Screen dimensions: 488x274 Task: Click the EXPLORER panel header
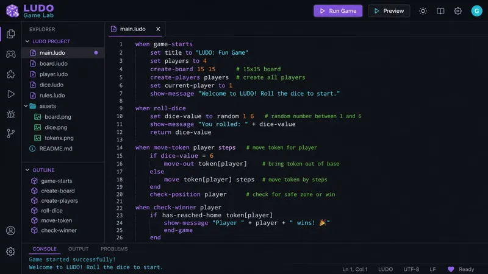(x=42, y=29)
